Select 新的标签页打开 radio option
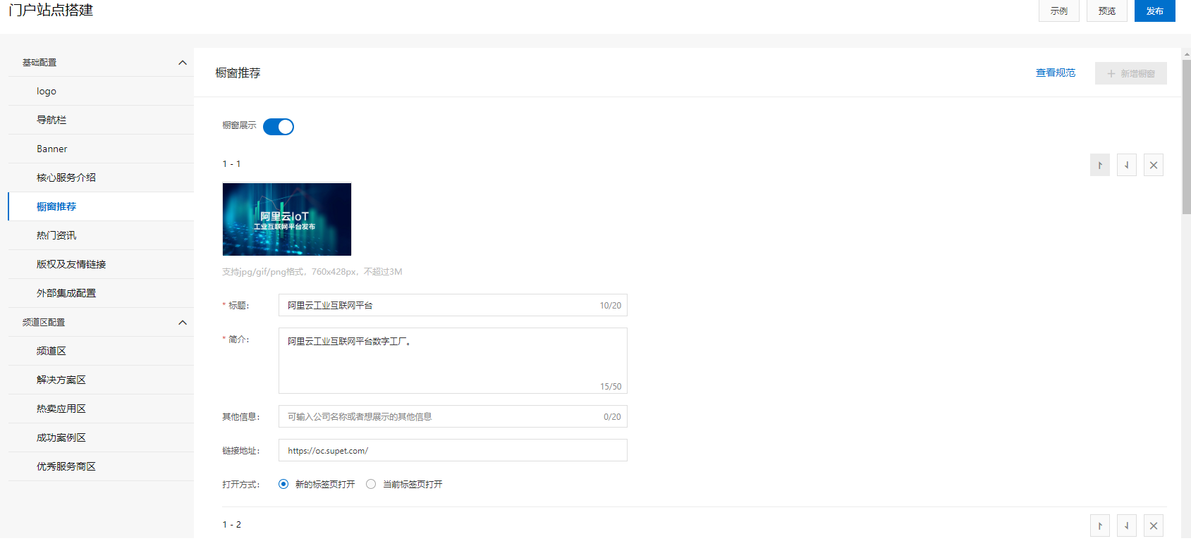This screenshot has width=1191, height=541. pos(283,484)
